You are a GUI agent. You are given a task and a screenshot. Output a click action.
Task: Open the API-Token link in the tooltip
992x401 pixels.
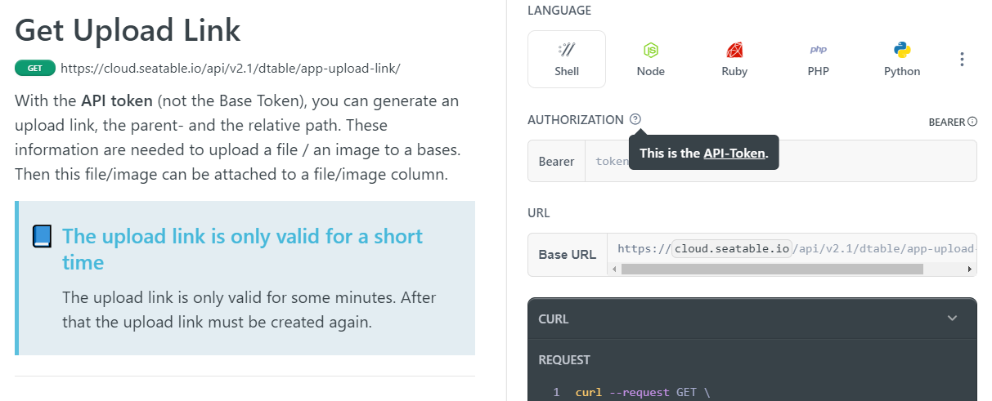click(734, 153)
